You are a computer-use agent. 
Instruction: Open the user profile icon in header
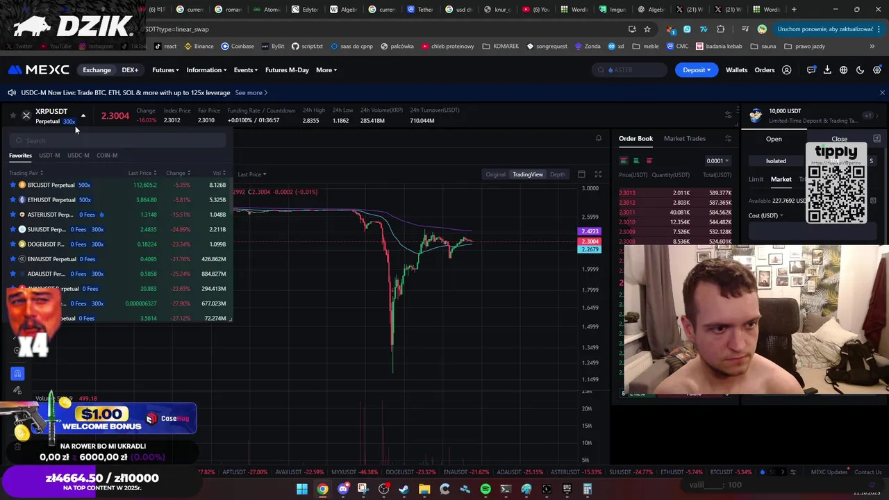click(786, 70)
